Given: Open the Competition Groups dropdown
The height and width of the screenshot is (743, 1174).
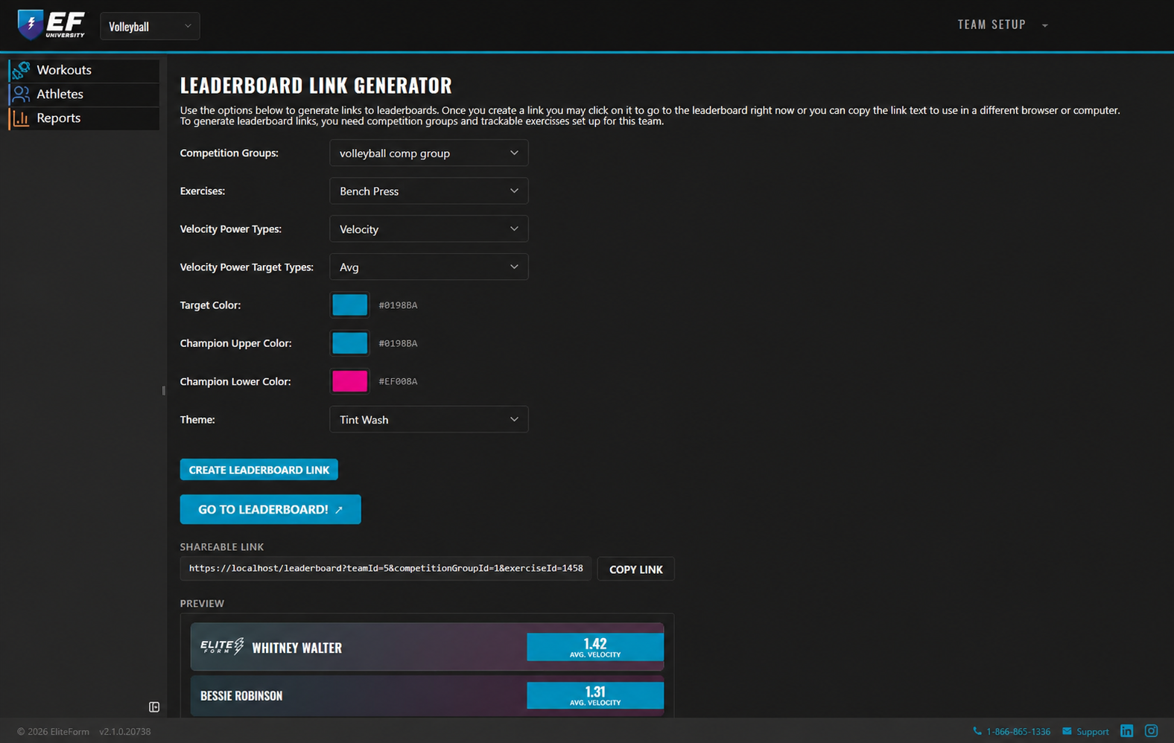Looking at the screenshot, I should (x=428, y=153).
